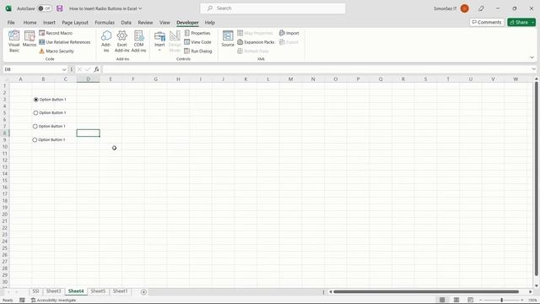Click the vertical scrollbar

click(537, 179)
